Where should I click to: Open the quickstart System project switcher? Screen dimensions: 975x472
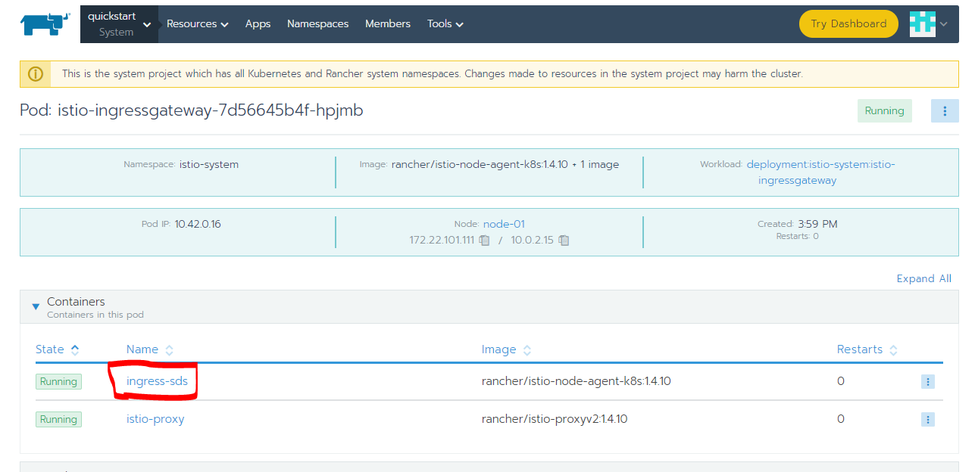(119, 24)
